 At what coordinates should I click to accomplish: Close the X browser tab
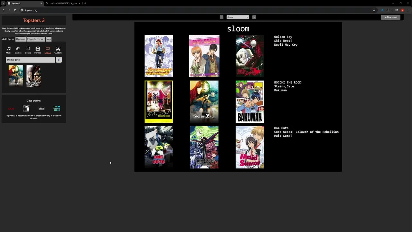(x=80, y=3)
